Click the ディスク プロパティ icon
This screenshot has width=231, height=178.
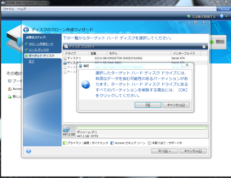pyautogui.click(x=66, y=46)
